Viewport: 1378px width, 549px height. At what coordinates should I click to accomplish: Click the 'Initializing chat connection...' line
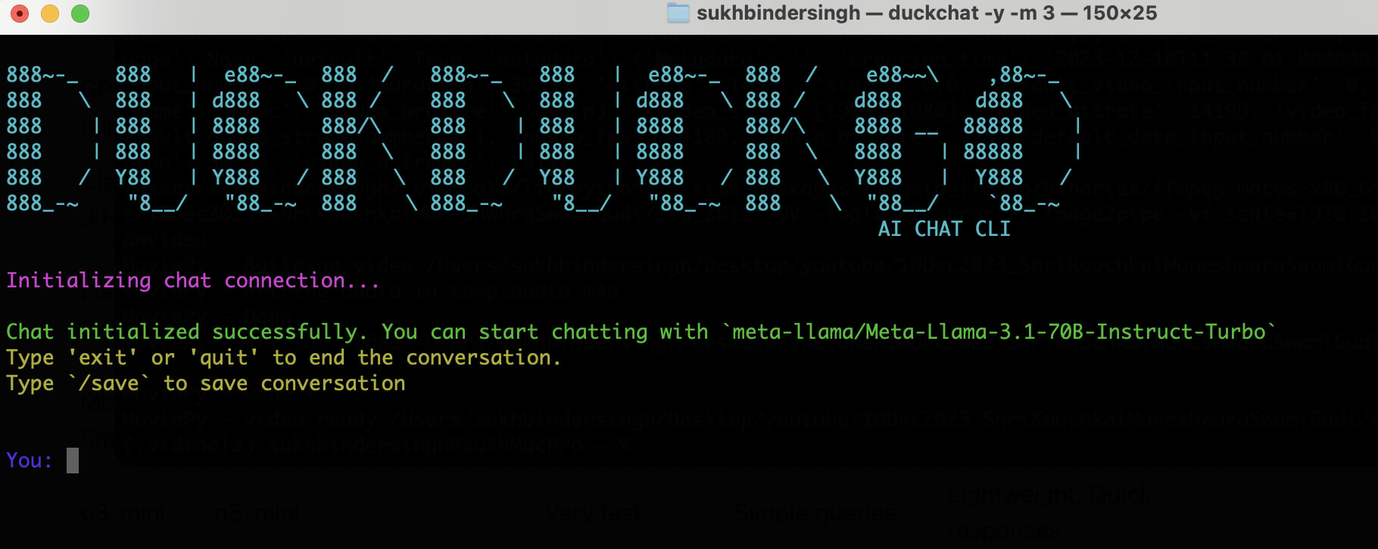pos(193,281)
